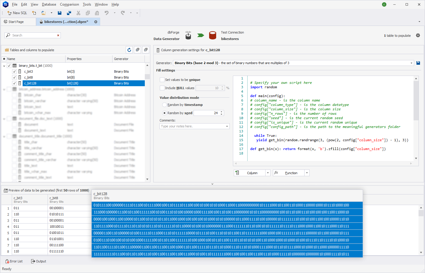Collapse the binary_bits.t_bit tree node
This screenshot has height=273, width=425.
coord(4,66)
